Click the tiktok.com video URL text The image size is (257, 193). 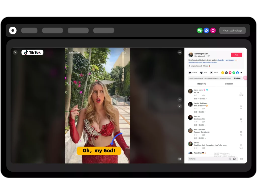[211, 78]
